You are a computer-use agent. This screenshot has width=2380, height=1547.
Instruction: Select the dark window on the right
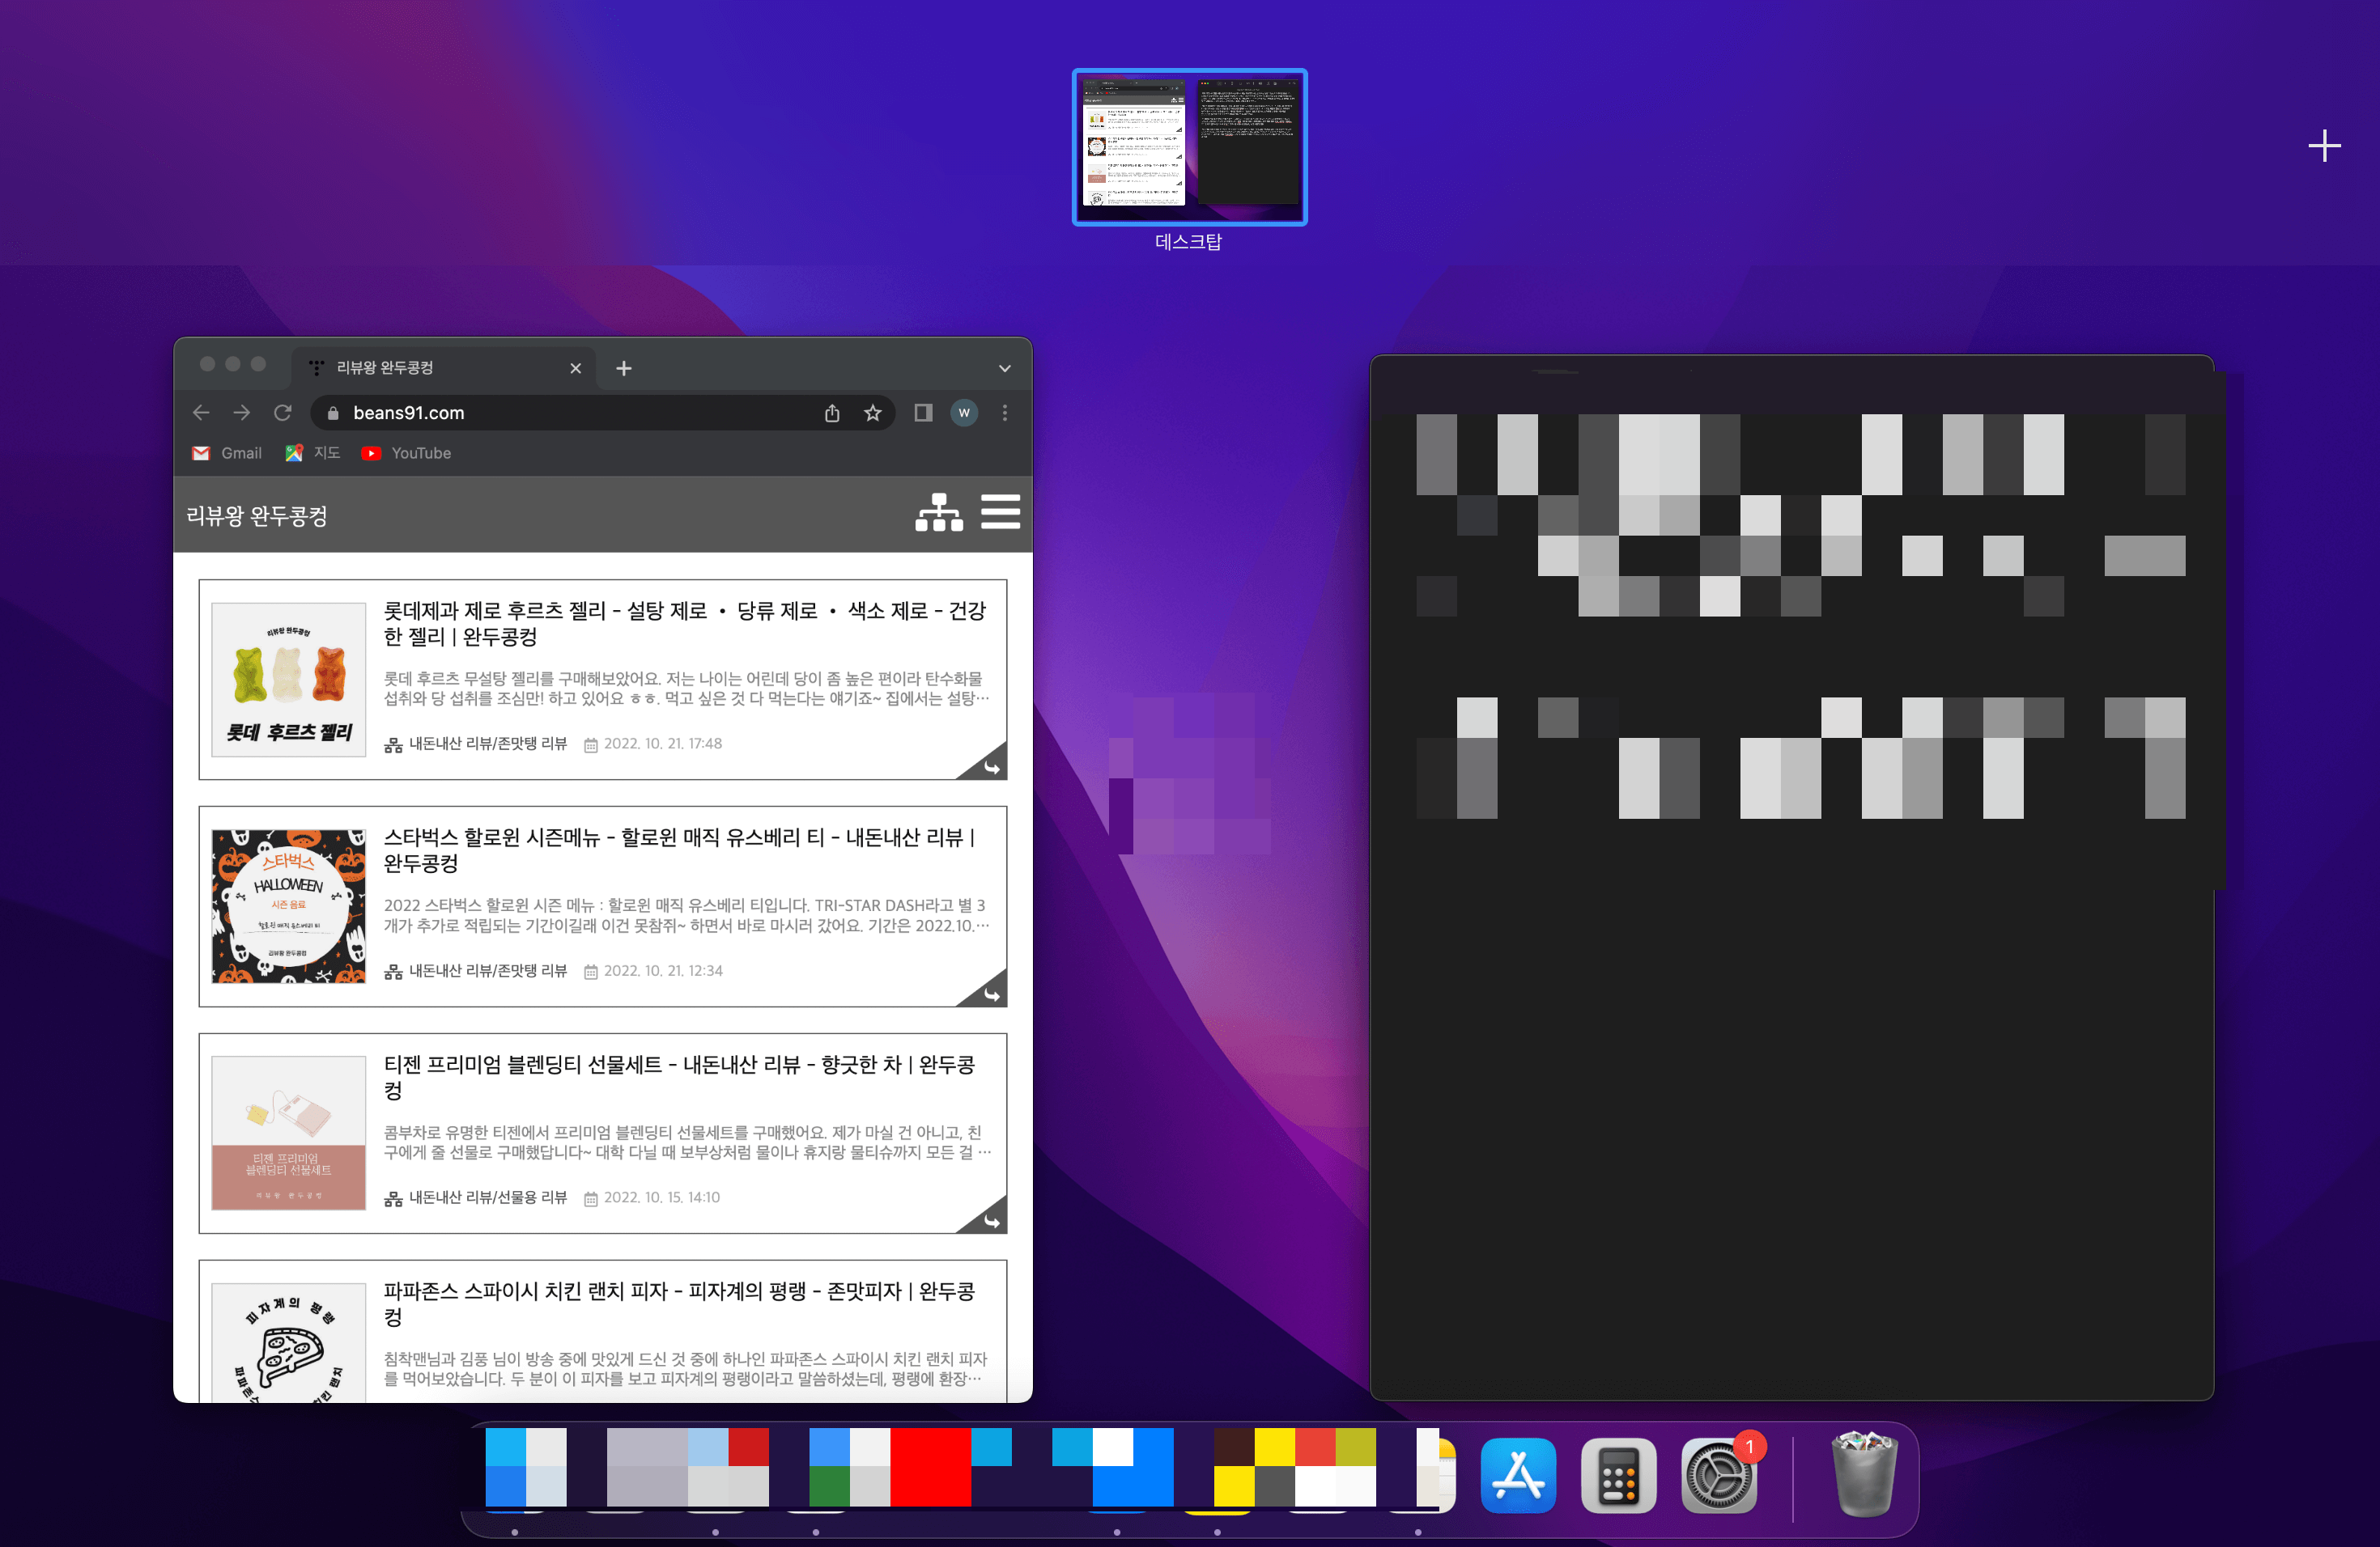[1792, 877]
